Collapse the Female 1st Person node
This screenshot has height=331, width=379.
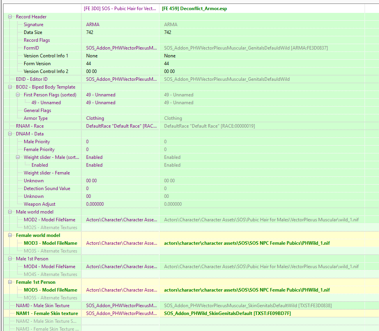(10, 282)
